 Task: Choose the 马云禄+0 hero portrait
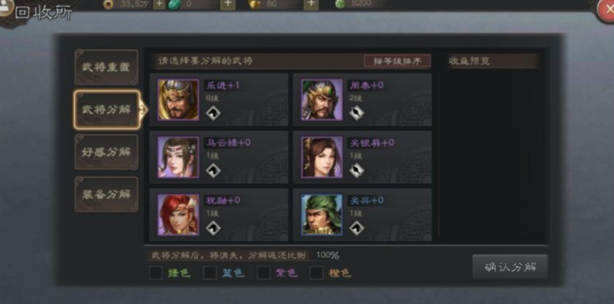point(178,157)
